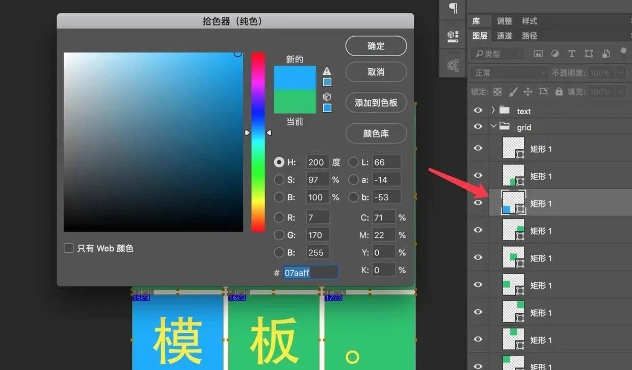Select the L lightness radio button
The image size is (632, 370).
(x=353, y=162)
